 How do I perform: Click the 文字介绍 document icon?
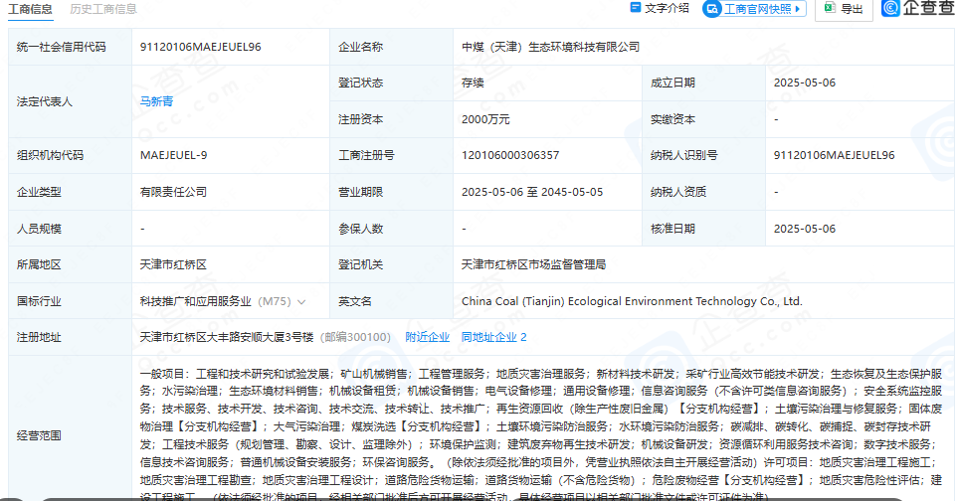tap(636, 7)
